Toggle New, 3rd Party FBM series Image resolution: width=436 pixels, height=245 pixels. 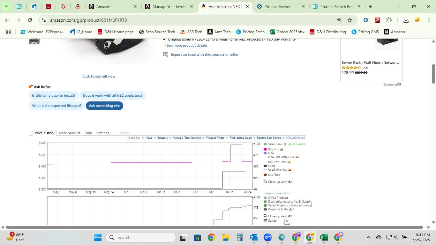point(281,157)
